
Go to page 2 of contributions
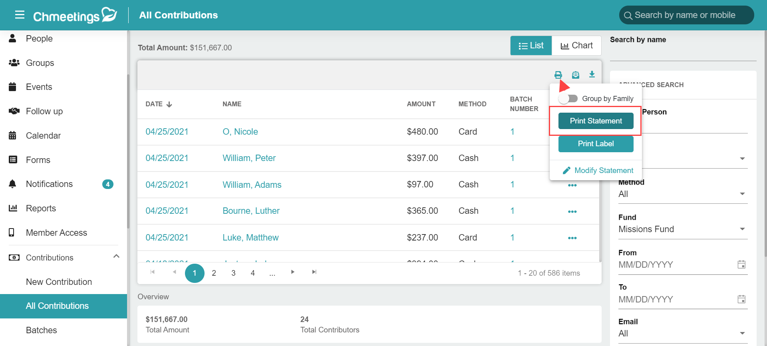[x=214, y=273]
